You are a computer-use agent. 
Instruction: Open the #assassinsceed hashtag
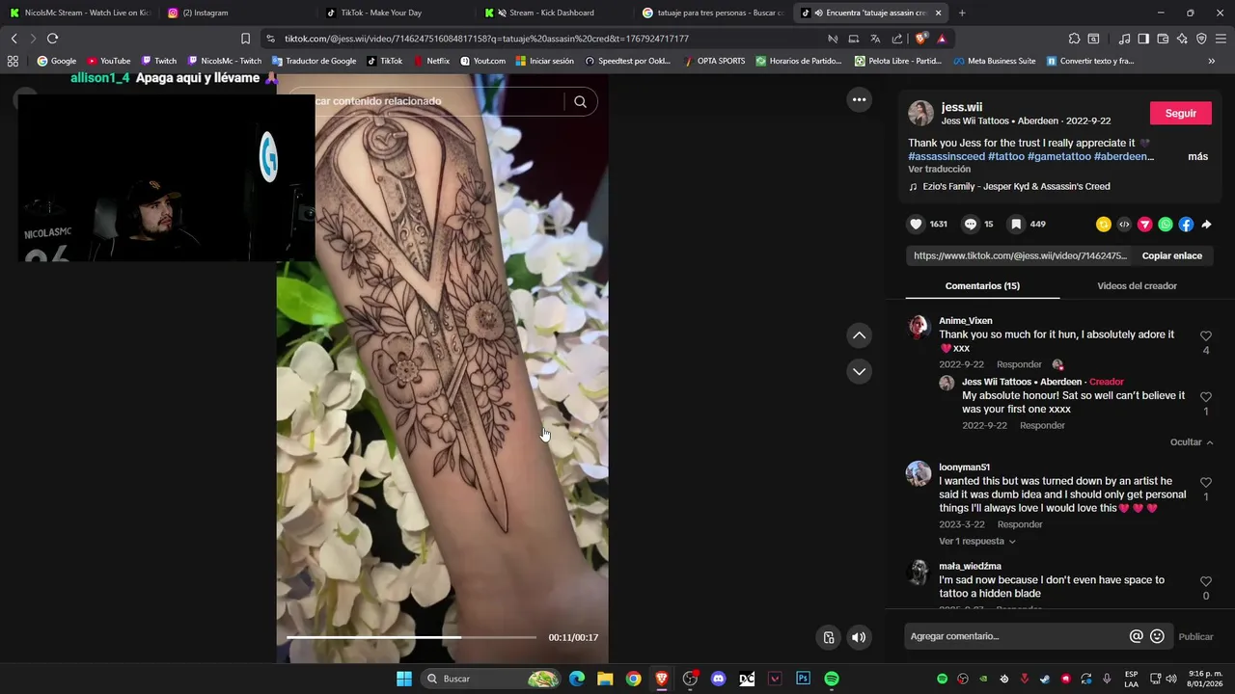pos(947,156)
